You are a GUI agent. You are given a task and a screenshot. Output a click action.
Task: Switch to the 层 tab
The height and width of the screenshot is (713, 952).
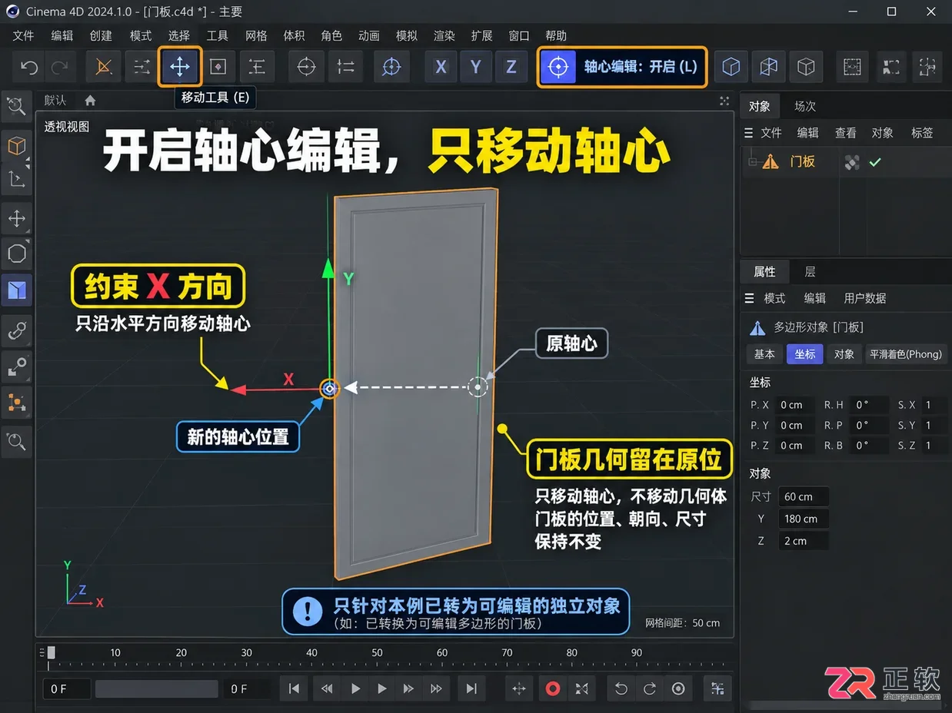click(x=810, y=271)
